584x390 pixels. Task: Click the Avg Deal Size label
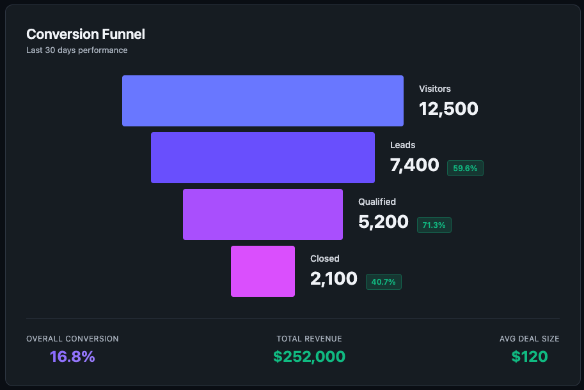coord(529,339)
